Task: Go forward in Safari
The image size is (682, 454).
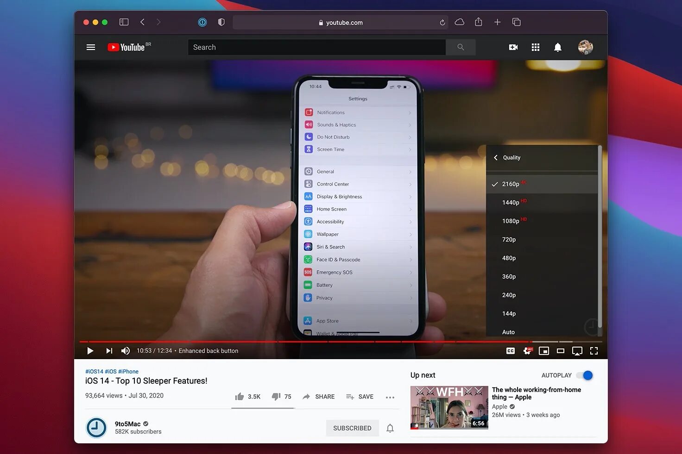Action: (158, 22)
